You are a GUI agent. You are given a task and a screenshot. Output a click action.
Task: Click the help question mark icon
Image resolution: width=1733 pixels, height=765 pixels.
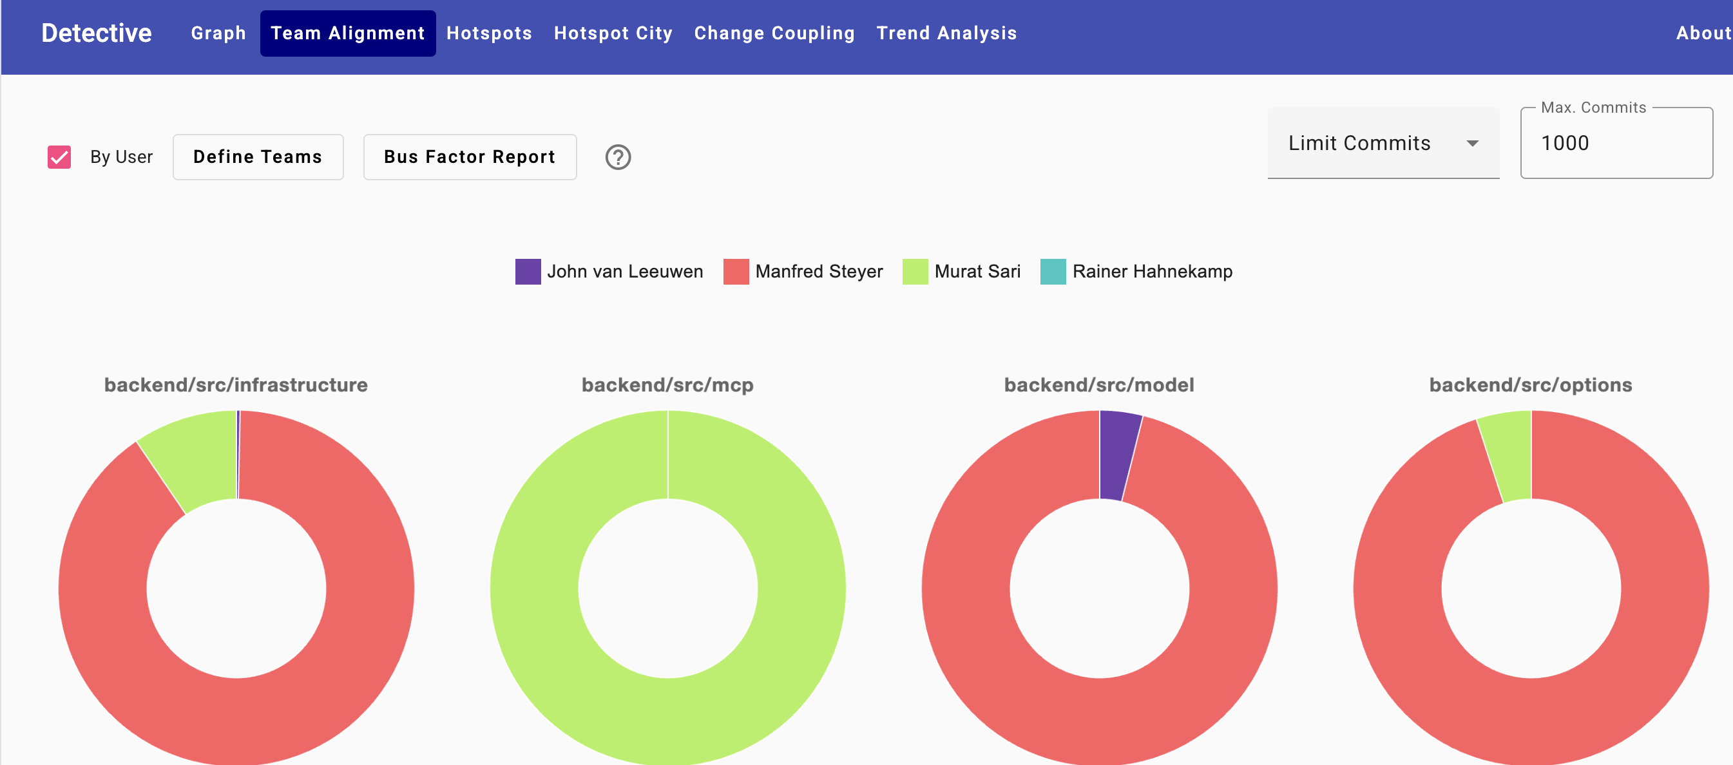618,157
